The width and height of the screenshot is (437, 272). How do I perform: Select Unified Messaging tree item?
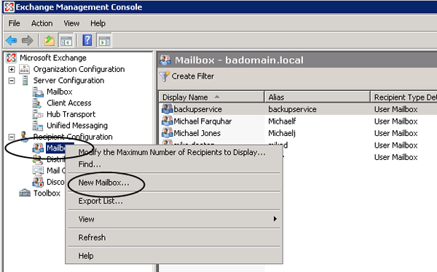[x=77, y=126]
